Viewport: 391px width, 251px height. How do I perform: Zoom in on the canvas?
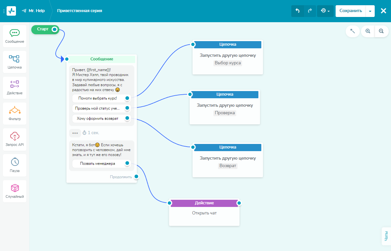pyautogui.click(x=368, y=31)
